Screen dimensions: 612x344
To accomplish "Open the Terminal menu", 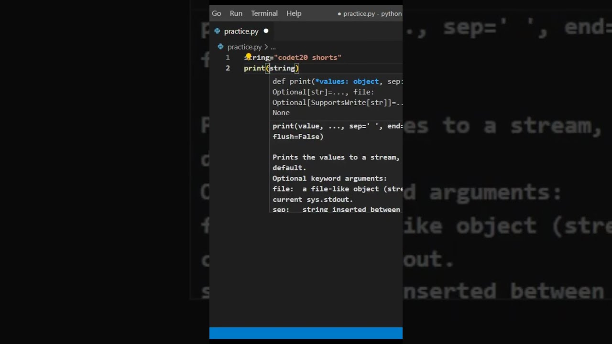I will pos(264,13).
